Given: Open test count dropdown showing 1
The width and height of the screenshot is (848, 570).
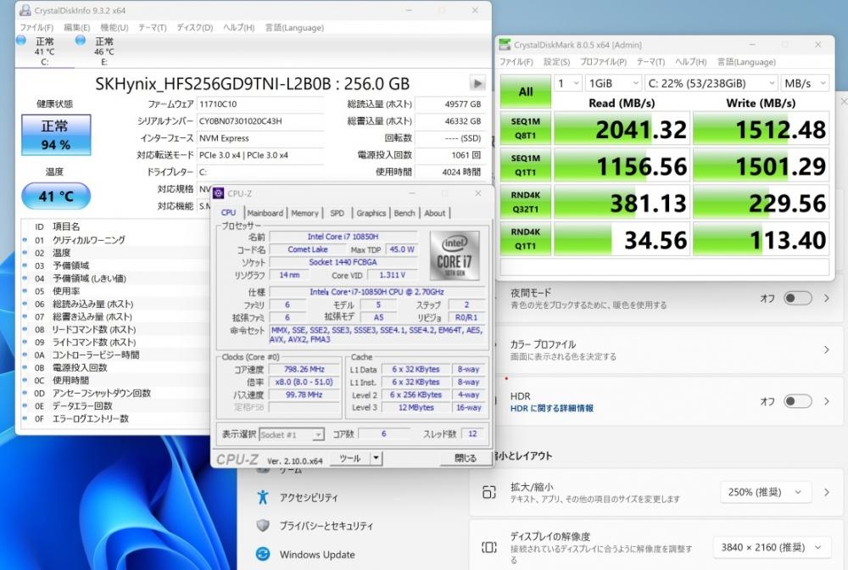Looking at the screenshot, I should click(x=568, y=83).
